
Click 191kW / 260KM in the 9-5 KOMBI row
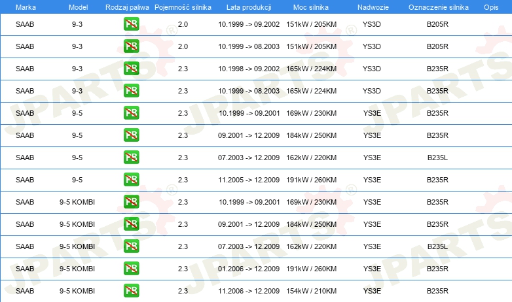coord(312,269)
